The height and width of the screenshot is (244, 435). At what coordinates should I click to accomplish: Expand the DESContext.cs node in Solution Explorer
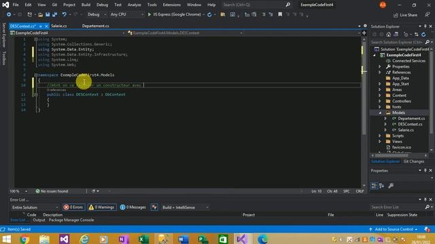(385, 124)
